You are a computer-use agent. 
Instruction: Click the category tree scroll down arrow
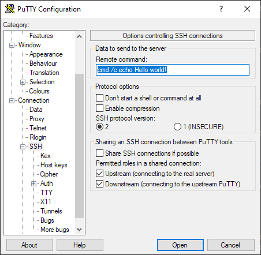[79, 230]
